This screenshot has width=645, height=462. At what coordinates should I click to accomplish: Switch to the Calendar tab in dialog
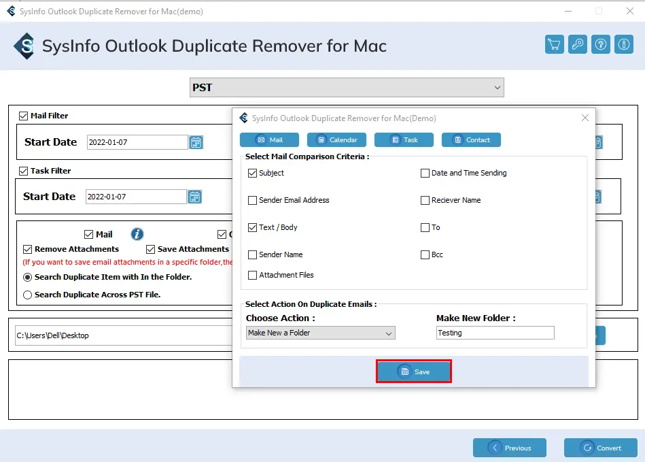(336, 140)
